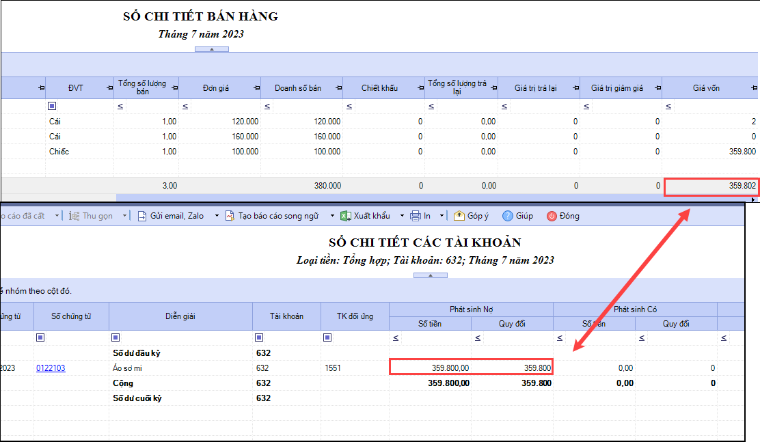
Task: Sort by Doanh số bán column header
Action: click(x=298, y=88)
